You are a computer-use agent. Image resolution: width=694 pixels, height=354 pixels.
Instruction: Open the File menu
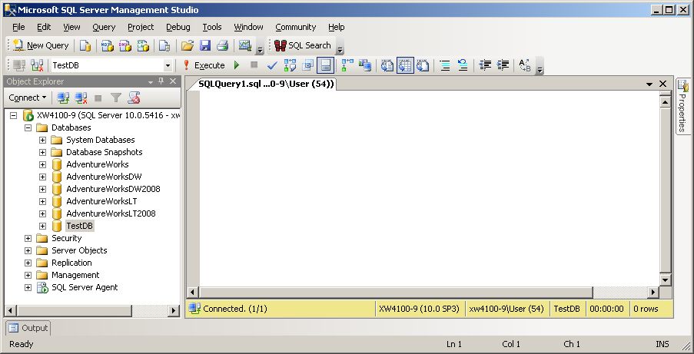point(18,27)
